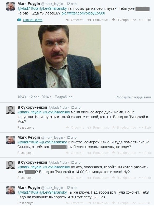Click Mark Feygin's avatar on the first tweet
This screenshot has height=206, width=154.
pyautogui.click(x=11, y=6)
